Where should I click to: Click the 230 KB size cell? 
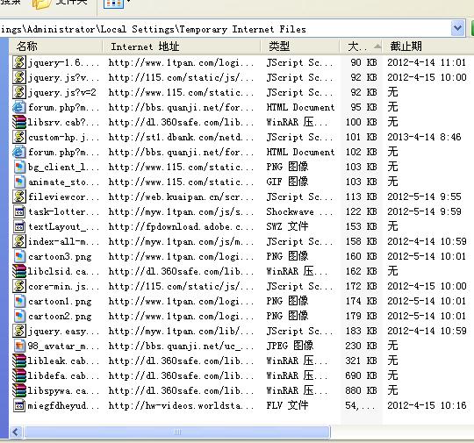361,346
